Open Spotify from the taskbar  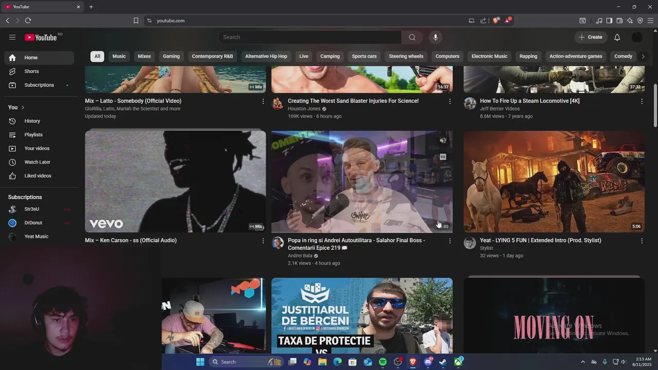pyautogui.click(x=382, y=362)
